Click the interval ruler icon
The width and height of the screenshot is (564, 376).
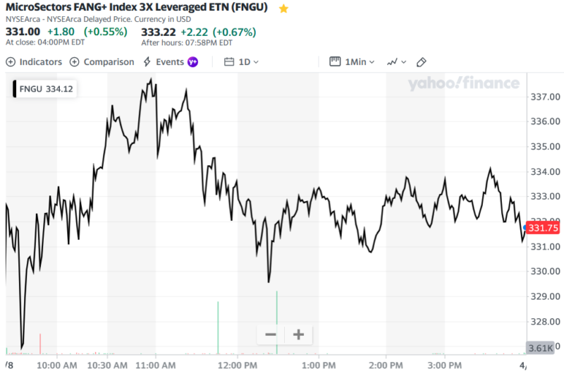(336, 62)
